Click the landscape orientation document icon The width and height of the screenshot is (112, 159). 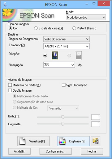[x=79, y=55]
